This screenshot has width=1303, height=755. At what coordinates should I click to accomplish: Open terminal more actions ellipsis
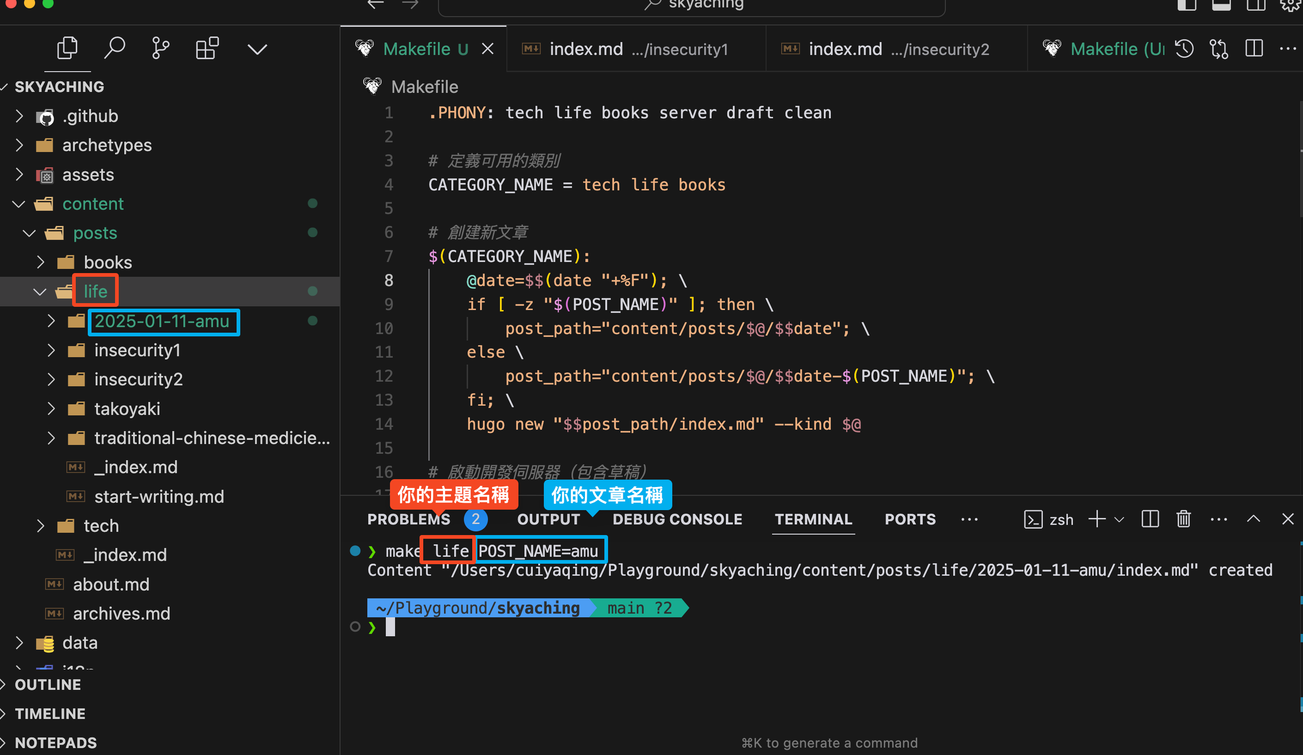[x=1219, y=519]
